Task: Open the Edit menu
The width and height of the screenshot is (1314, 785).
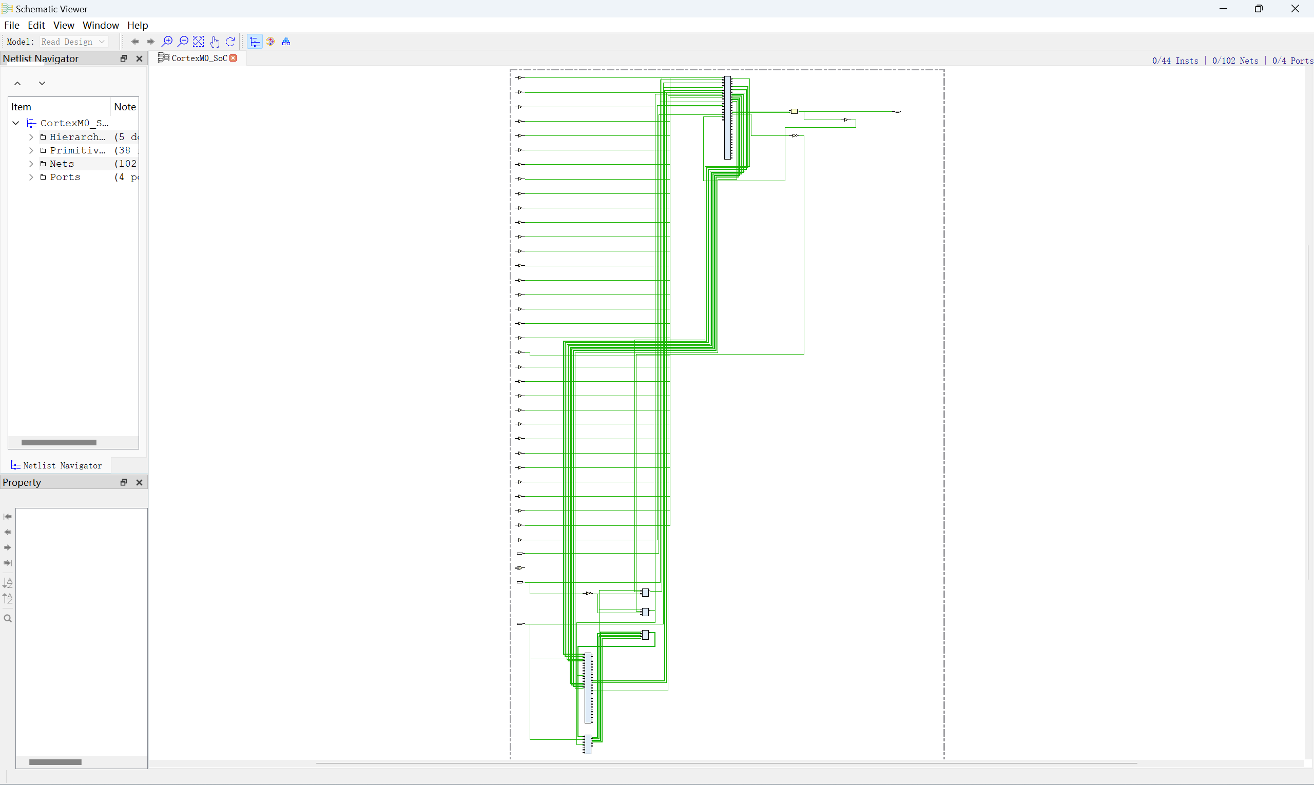Action: pyautogui.click(x=36, y=25)
